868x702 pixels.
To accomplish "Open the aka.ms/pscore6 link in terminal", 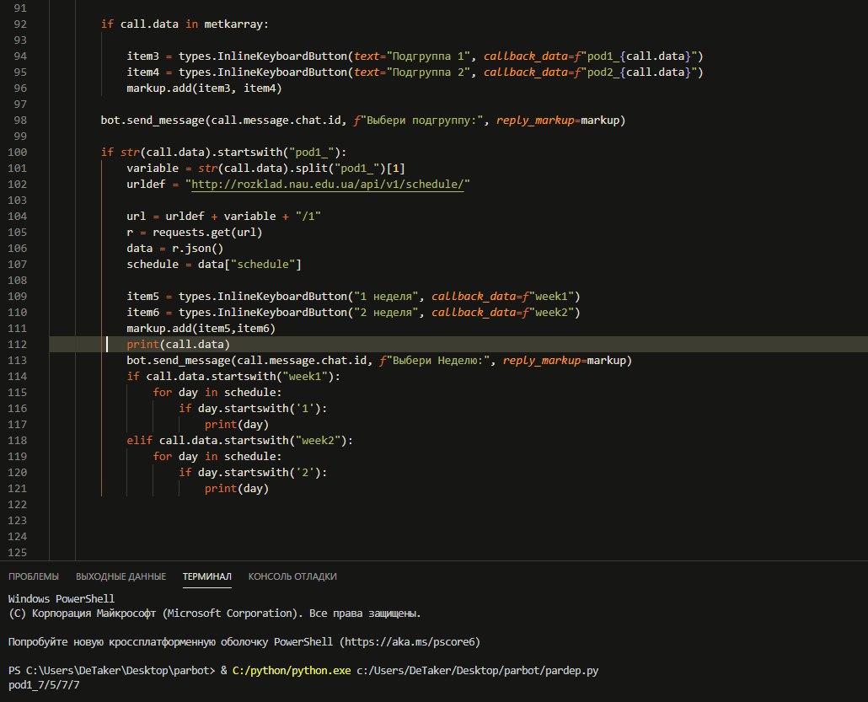I will click(410, 641).
